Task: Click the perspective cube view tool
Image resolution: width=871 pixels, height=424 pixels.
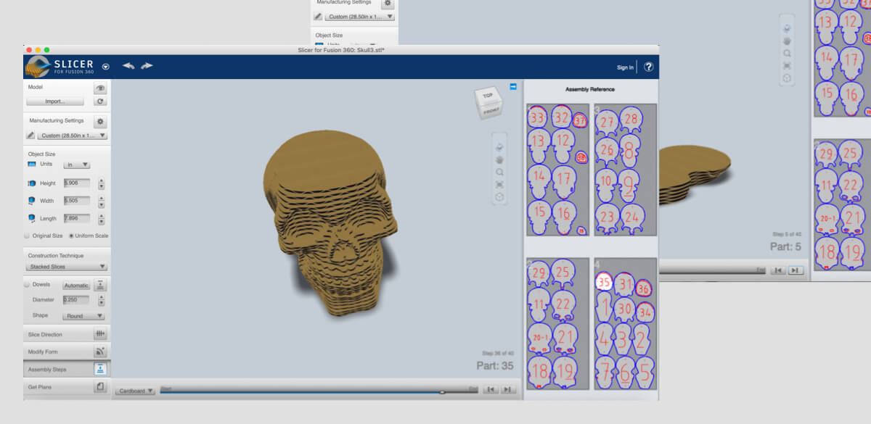Action: 500,197
